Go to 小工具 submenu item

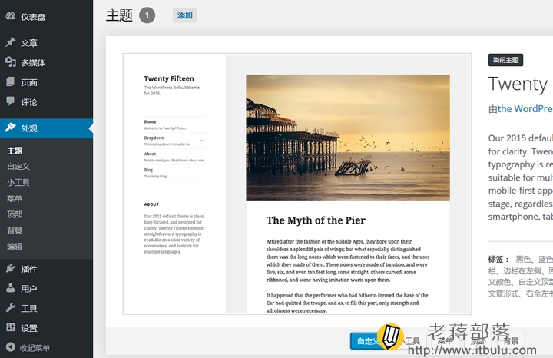point(18,182)
